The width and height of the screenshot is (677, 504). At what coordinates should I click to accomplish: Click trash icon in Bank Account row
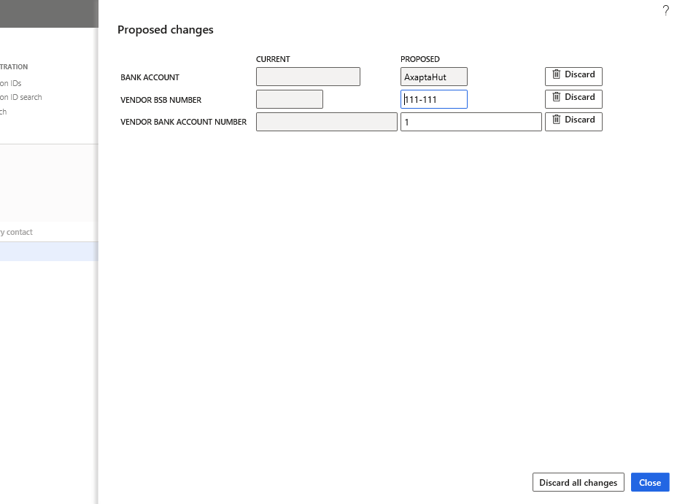point(557,74)
